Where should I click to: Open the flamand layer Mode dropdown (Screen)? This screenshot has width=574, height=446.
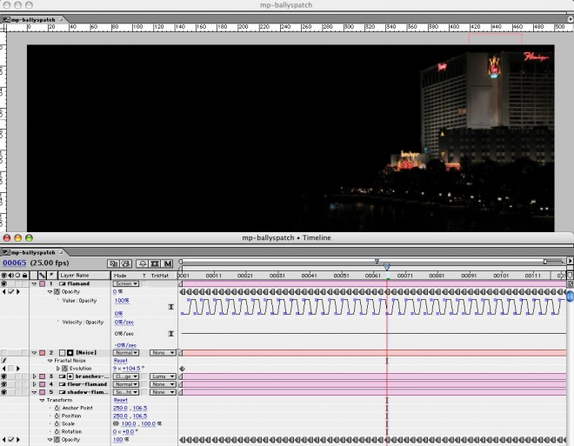point(126,283)
